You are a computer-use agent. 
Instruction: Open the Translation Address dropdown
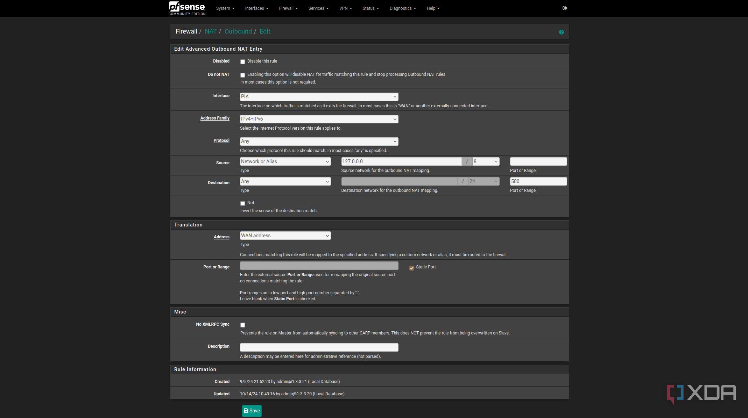coord(285,236)
